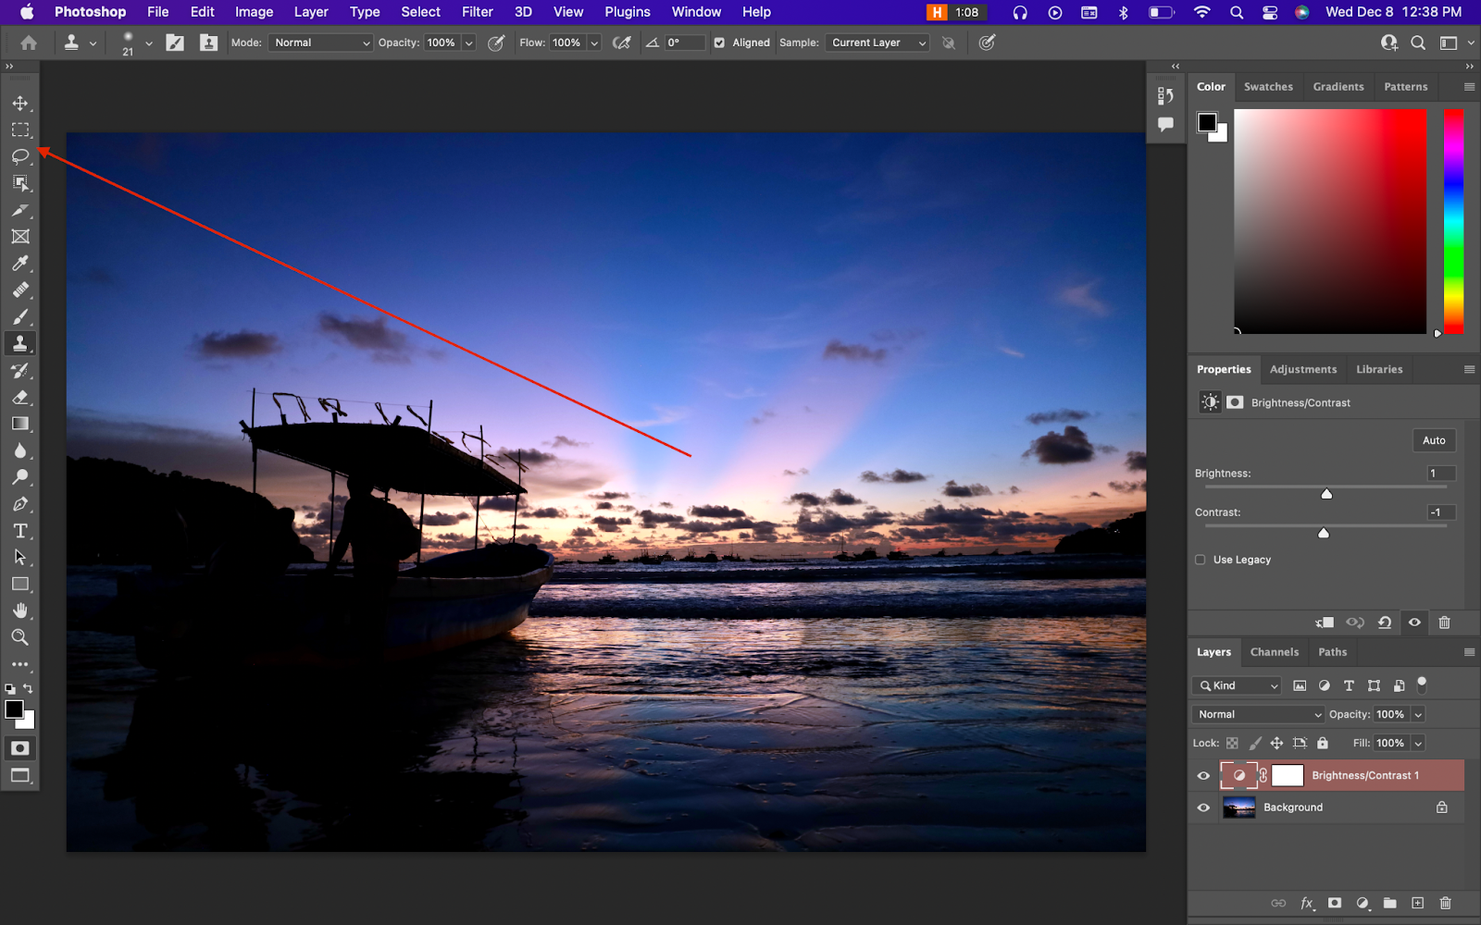Pick the Horizontal Type tool

tap(20, 531)
